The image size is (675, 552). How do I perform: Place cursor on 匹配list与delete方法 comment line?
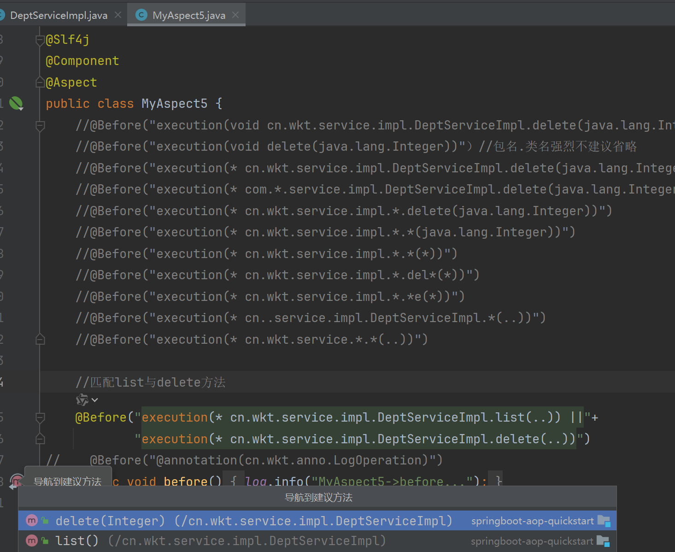(x=151, y=382)
